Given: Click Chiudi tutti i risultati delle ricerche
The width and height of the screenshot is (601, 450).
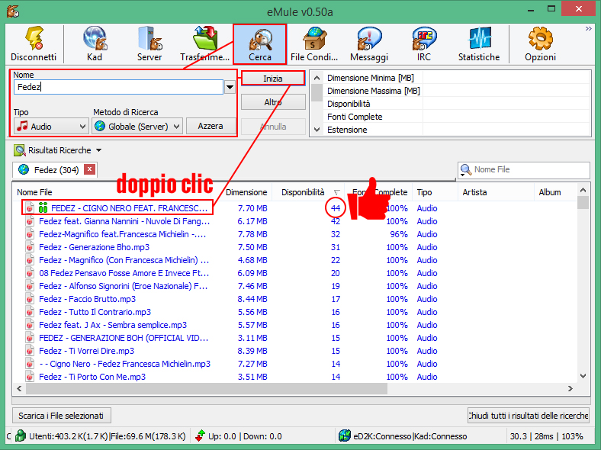Looking at the screenshot, I should coord(529,416).
